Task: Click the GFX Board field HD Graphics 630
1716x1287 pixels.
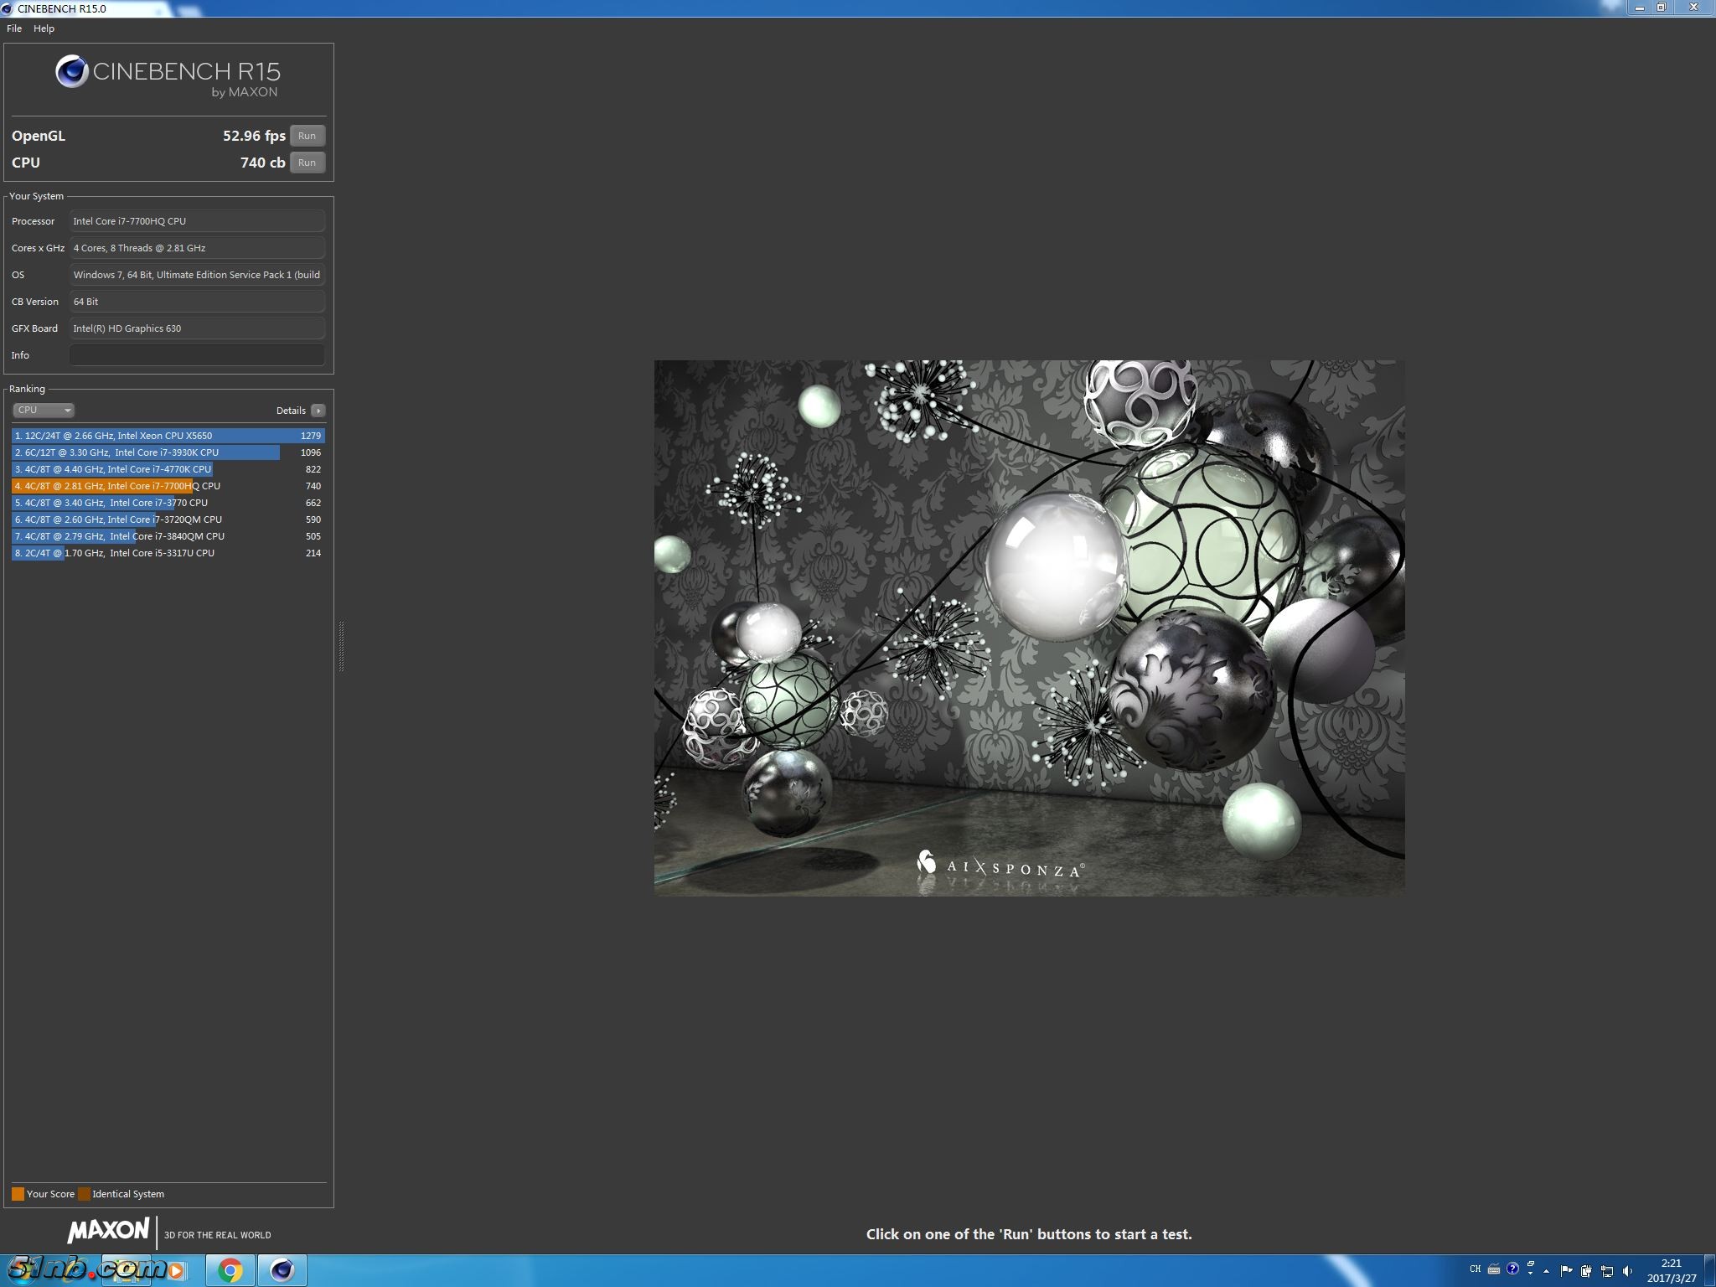Action: point(196,328)
